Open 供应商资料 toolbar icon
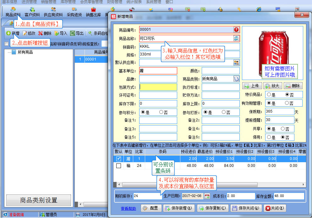 (x=53, y=12)
